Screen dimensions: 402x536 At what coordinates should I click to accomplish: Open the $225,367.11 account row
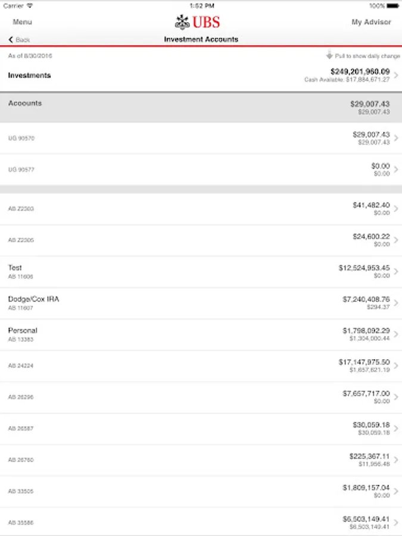tap(201, 460)
